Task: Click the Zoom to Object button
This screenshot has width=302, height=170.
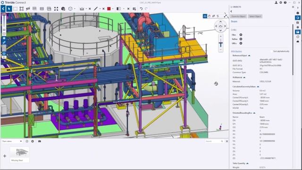Action: tap(238, 17)
